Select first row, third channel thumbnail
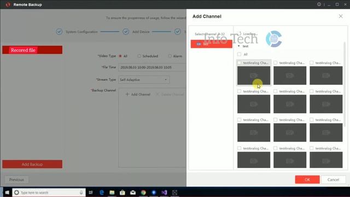Screen dimensions: 350x197 pyautogui.click(x=326, y=76)
